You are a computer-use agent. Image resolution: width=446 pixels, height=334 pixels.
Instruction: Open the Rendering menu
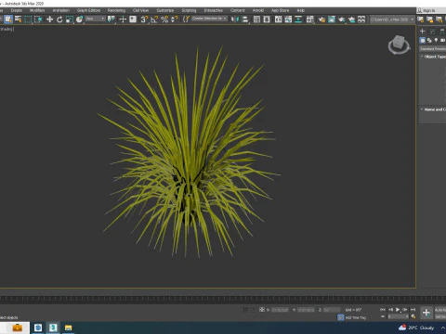click(116, 10)
